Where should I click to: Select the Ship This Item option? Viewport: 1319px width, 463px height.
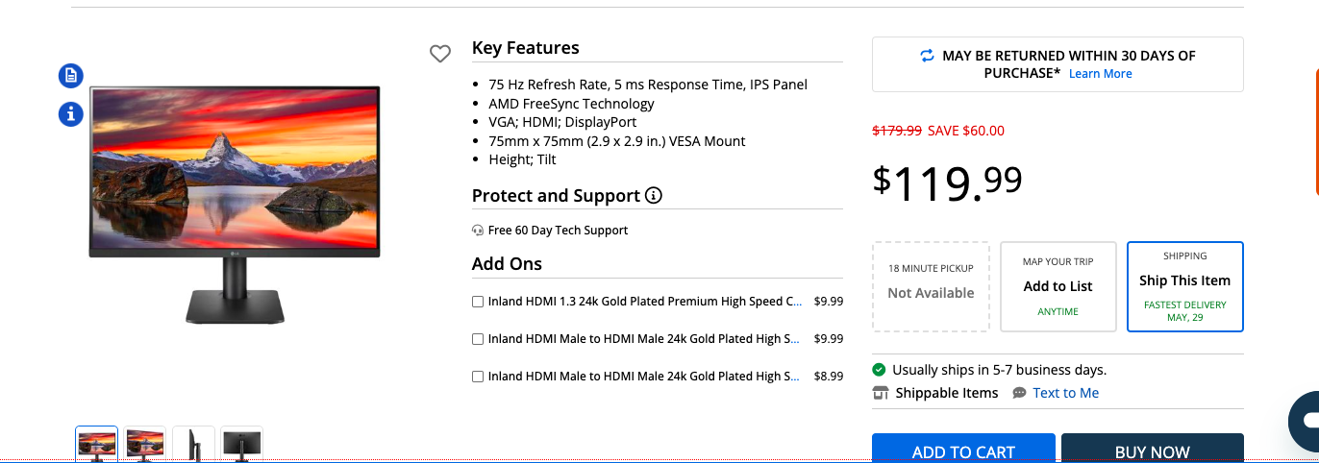point(1184,286)
